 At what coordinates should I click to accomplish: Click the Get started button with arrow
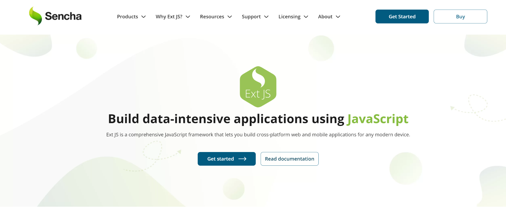pyautogui.click(x=227, y=159)
